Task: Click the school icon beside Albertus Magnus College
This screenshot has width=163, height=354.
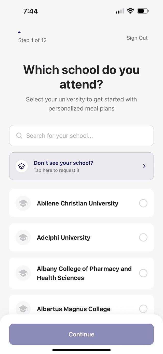Action: (23, 309)
